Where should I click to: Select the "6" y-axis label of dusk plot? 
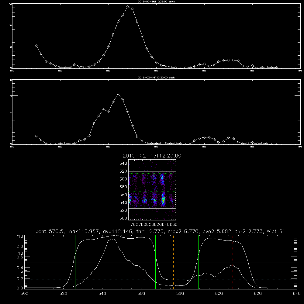[11, 96]
